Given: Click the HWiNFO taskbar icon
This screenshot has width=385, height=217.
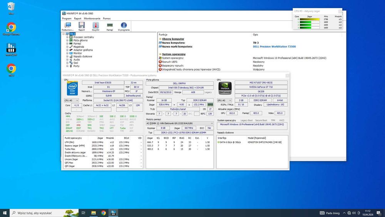Looking at the screenshot, I should pyautogui.click(x=113, y=213).
